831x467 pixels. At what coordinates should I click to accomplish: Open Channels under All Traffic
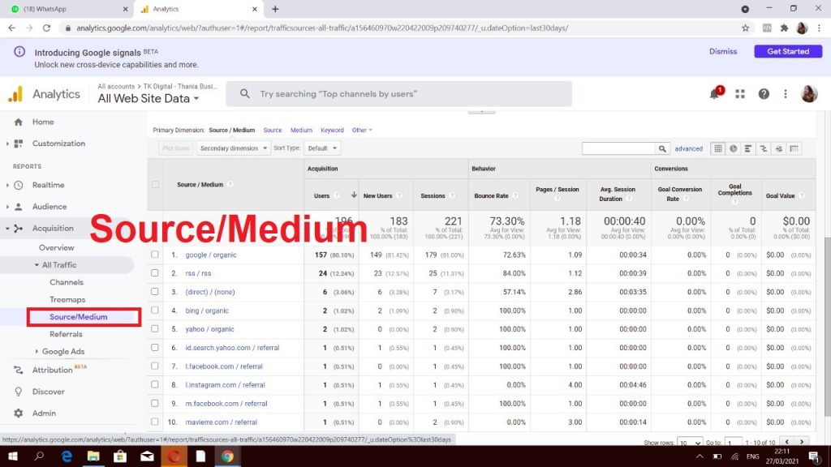click(67, 282)
